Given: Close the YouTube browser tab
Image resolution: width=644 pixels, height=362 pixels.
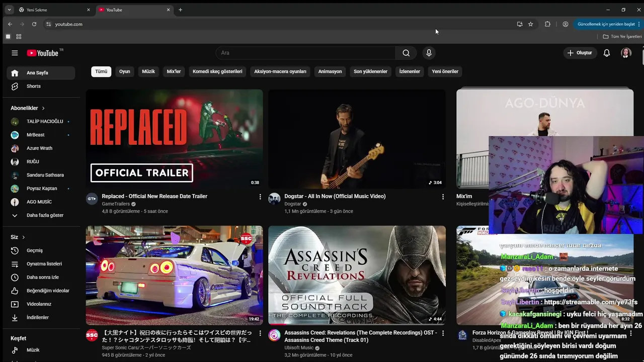Looking at the screenshot, I should pos(168,10).
